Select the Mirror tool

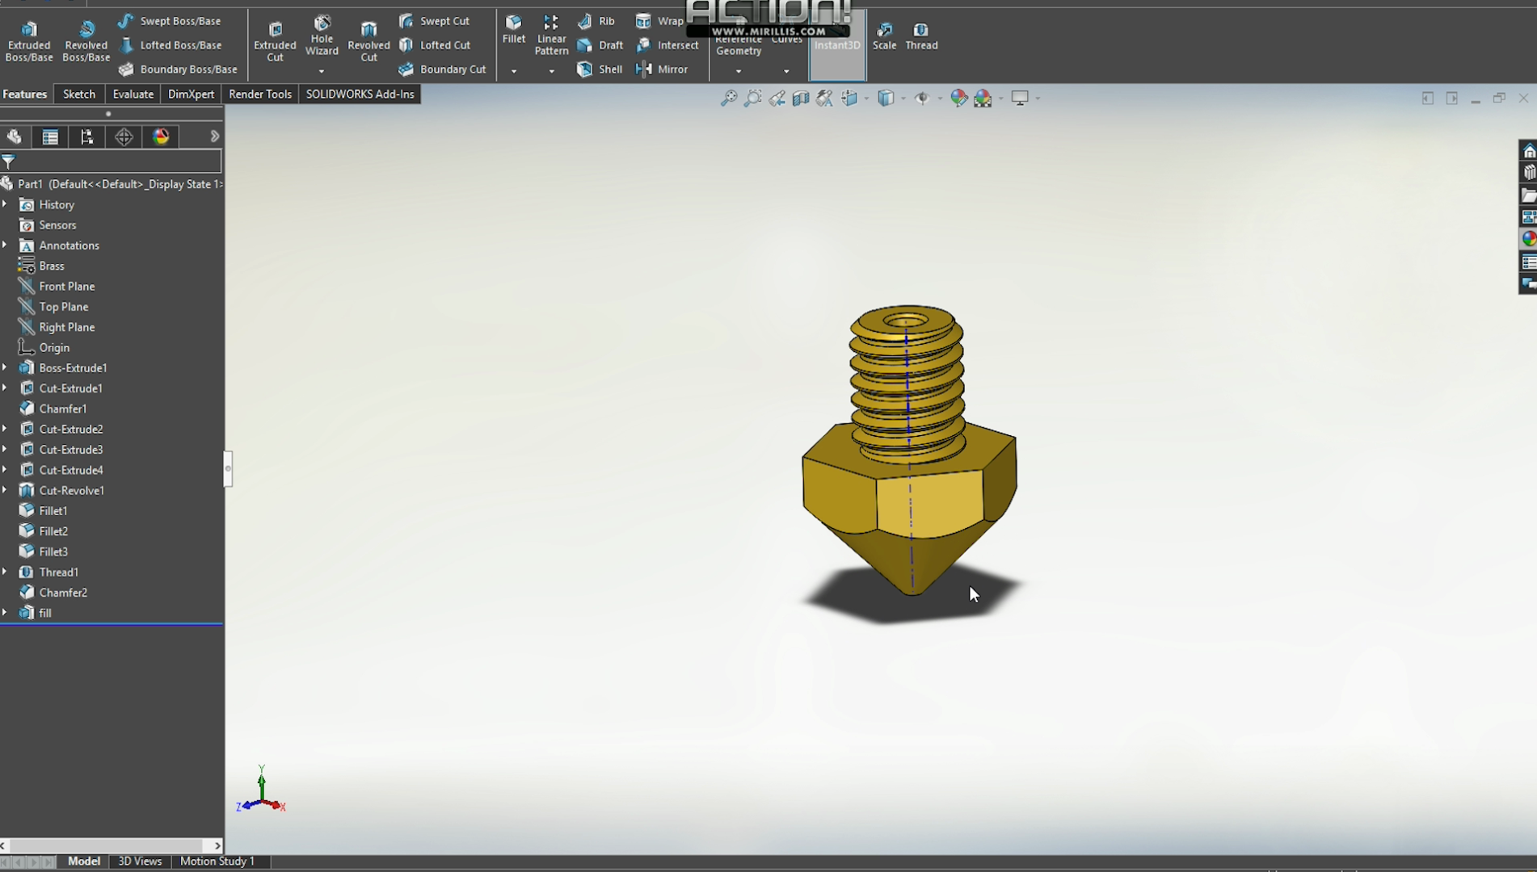coord(662,69)
